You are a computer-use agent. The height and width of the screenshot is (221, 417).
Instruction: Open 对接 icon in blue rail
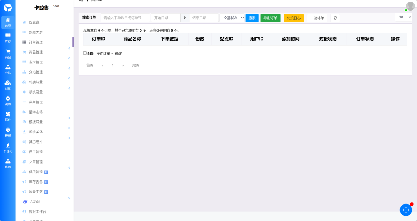[x=8, y=85]
